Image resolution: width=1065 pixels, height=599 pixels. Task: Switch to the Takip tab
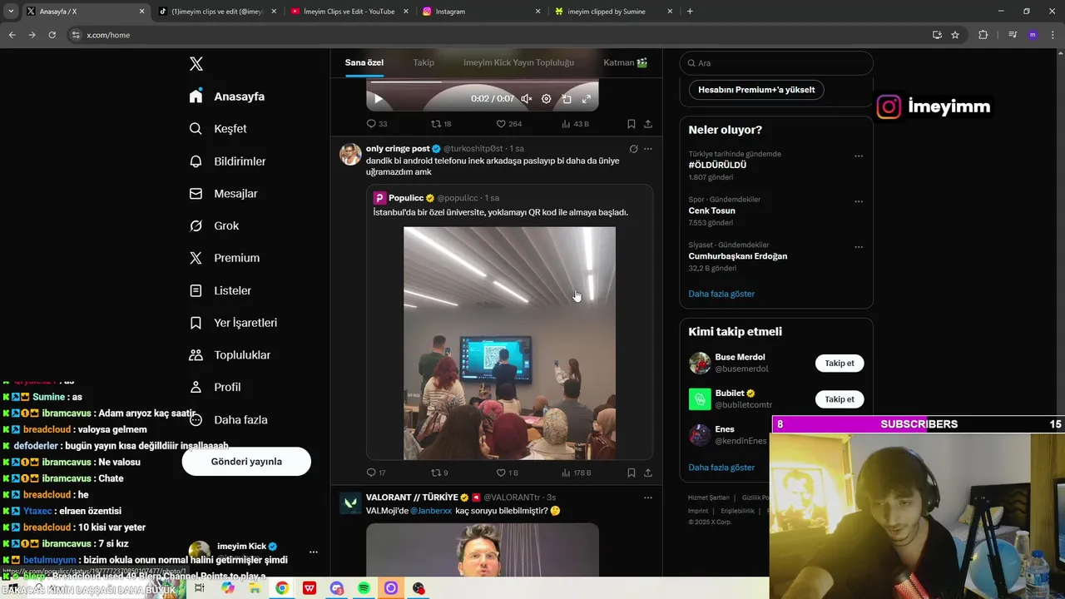(x=424, y=62)
